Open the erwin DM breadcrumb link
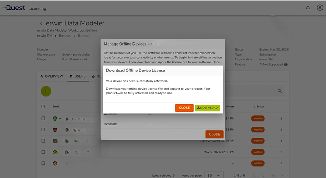Viewport: 326px width, 178px height. [45, 36]
